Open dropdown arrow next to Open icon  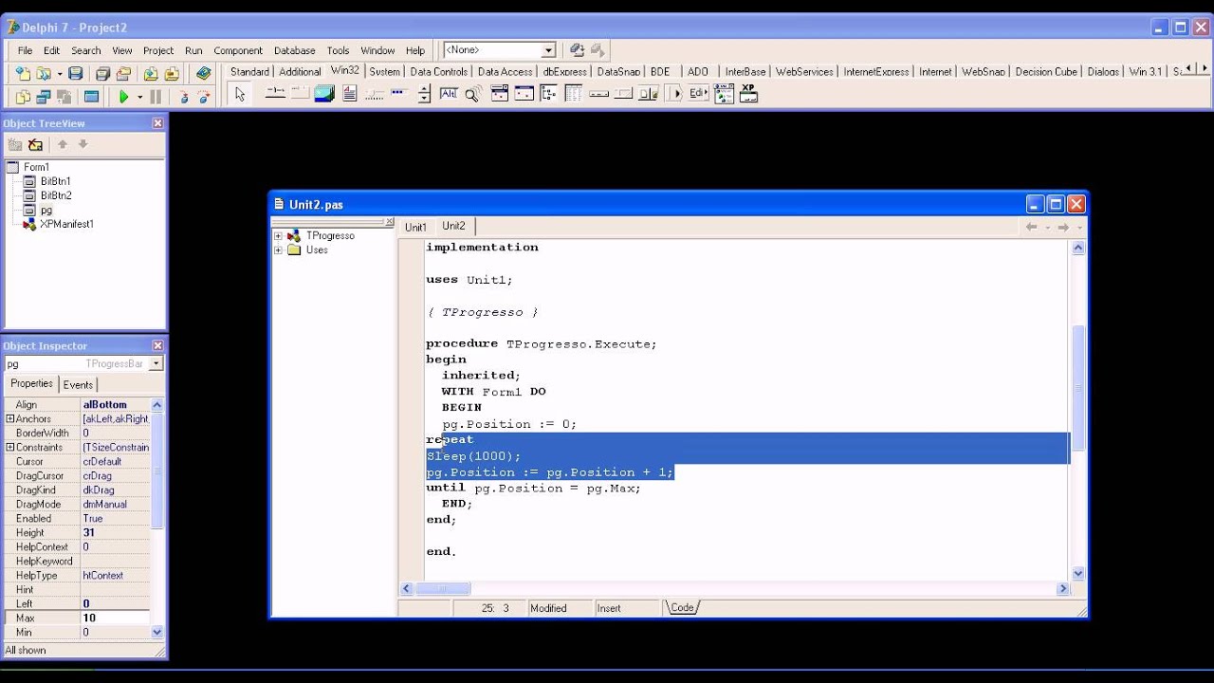click(60, 73)
